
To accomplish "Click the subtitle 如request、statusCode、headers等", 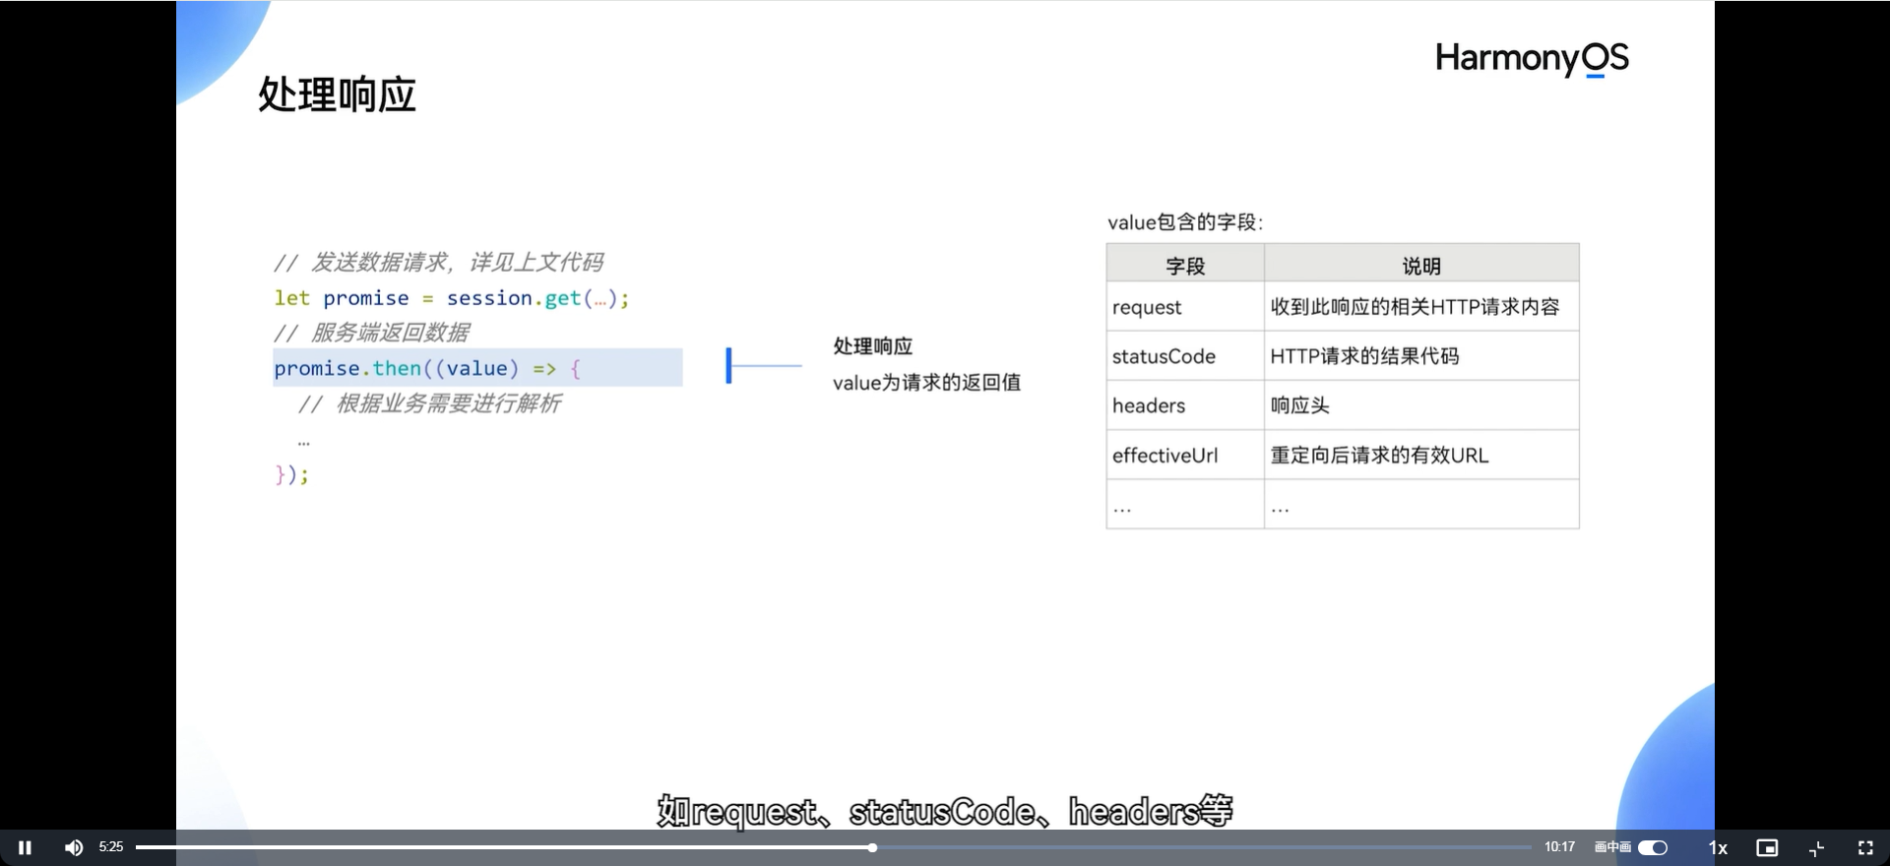I will click(945, 811).
